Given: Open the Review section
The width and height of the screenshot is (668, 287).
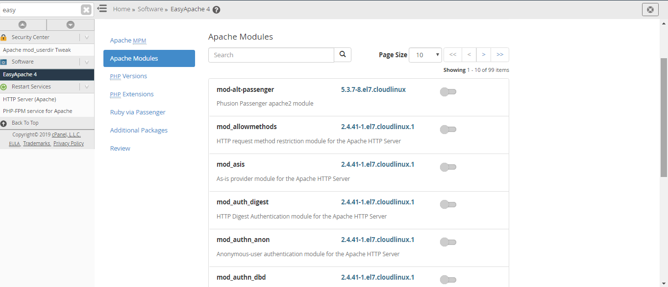Looking at the screenshot, I should click(x=120, y=149).
